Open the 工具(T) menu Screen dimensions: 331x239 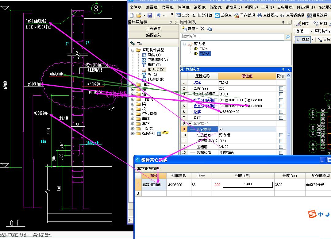click(267, 7)
